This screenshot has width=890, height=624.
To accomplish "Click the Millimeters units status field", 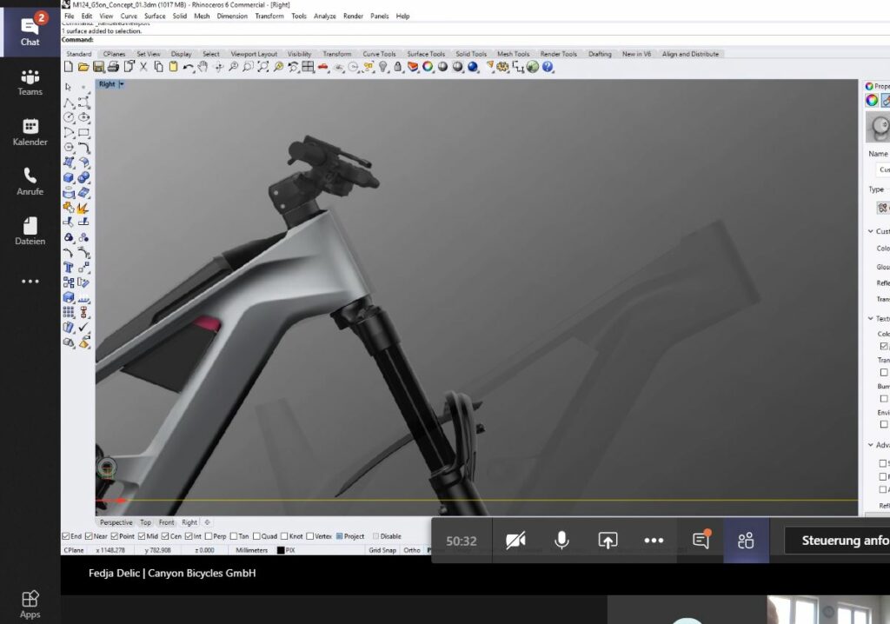I will [251, 550].
